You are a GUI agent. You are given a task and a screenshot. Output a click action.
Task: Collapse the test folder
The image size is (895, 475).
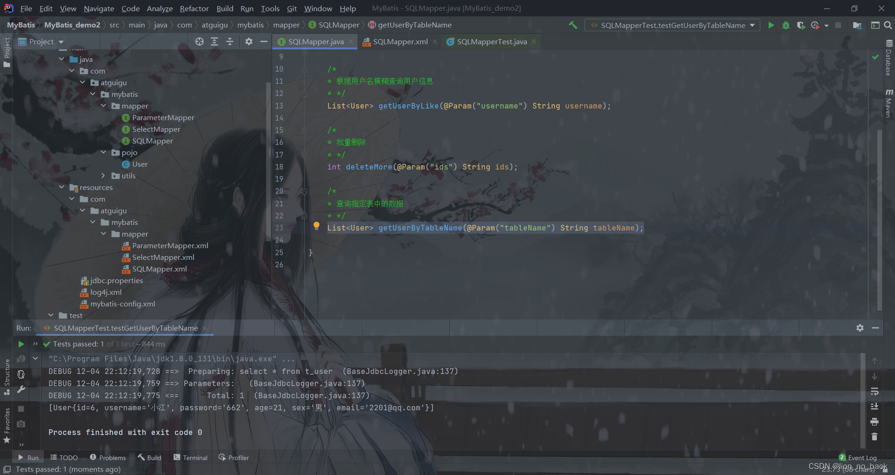pos(51,315)
